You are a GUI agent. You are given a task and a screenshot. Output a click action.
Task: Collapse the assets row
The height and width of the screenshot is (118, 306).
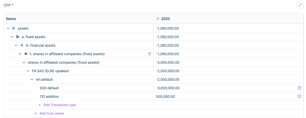[8, 29]
